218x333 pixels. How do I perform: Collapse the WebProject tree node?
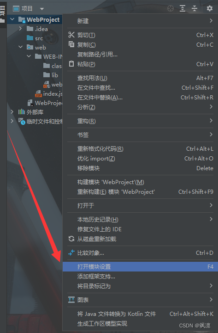(x=12, y=19)
